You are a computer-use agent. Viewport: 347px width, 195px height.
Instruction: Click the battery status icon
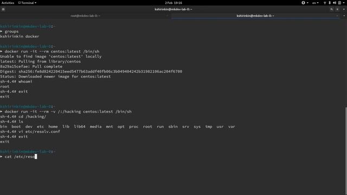pyautogui.click(x=339, y=3)
